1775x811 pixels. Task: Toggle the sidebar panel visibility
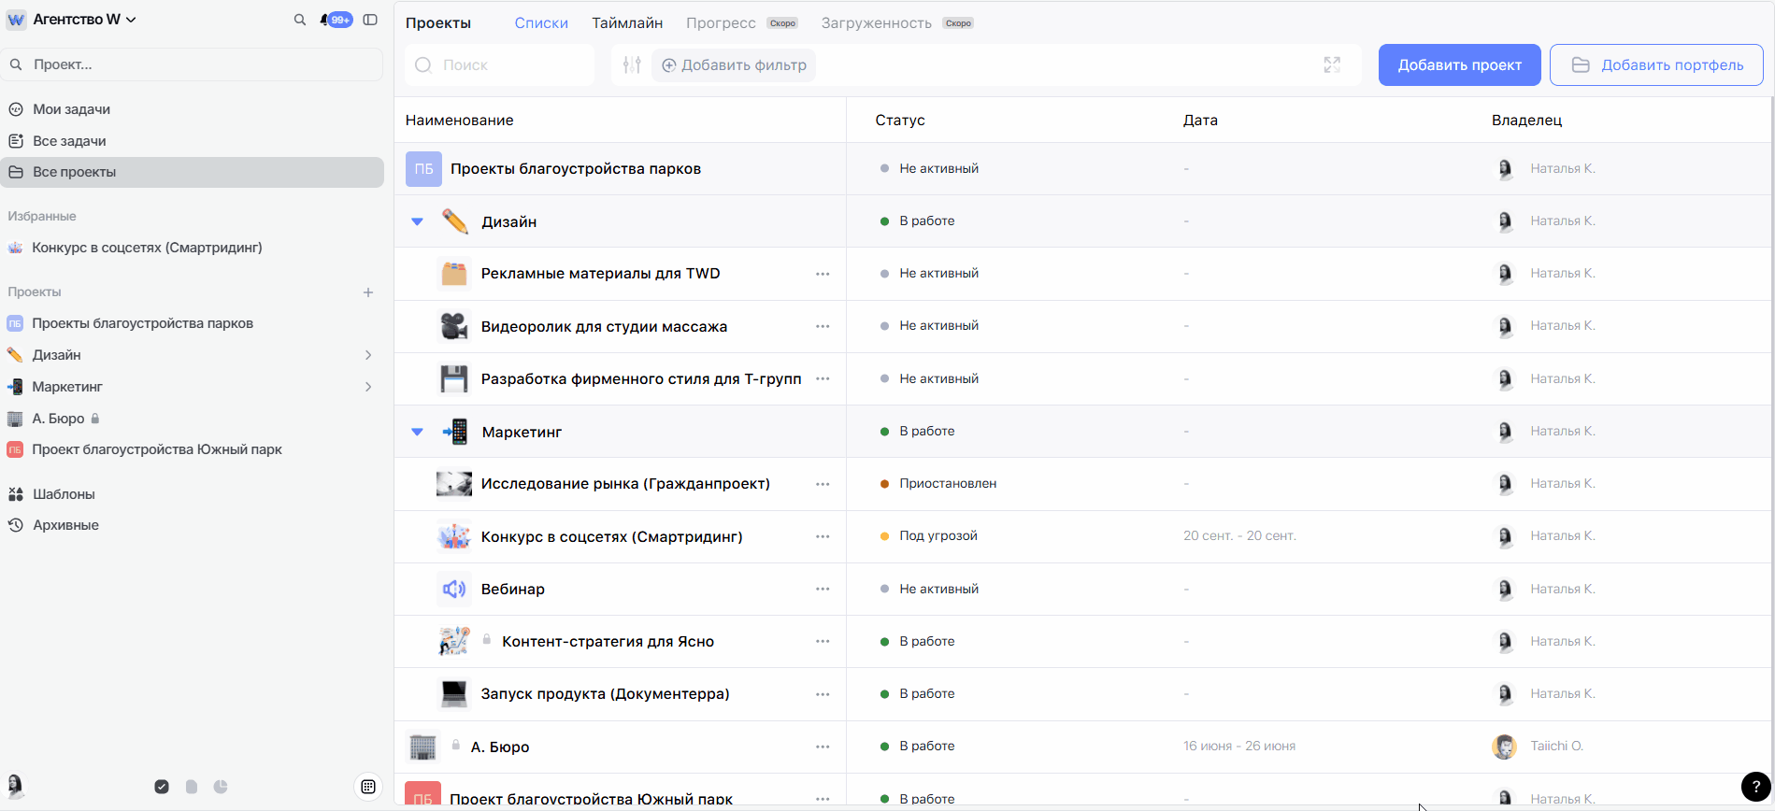pyautogui.click(x=370, y=20)
